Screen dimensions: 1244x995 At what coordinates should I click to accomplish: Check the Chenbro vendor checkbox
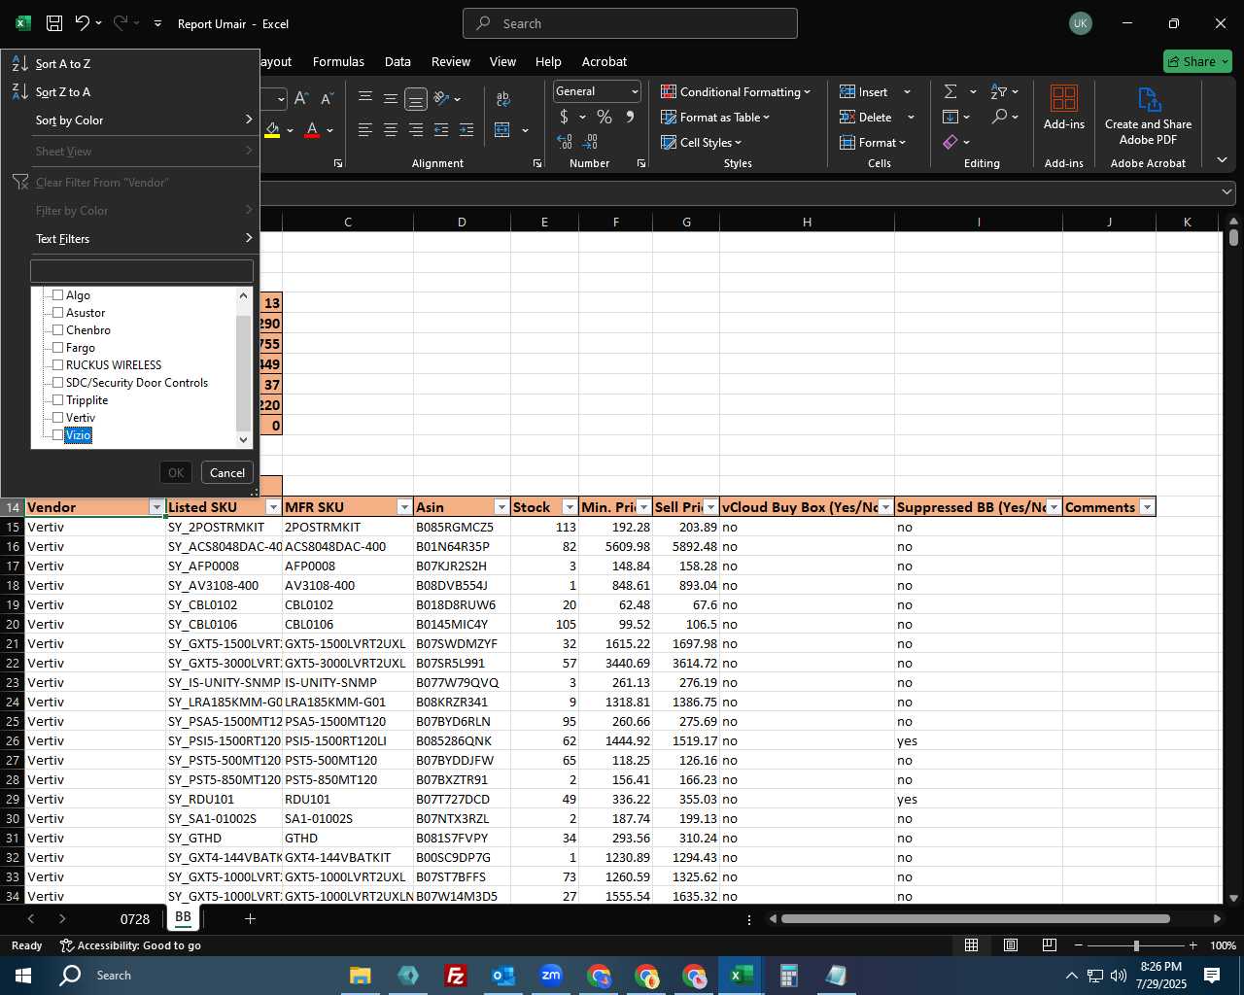click(x=57, y=329)
